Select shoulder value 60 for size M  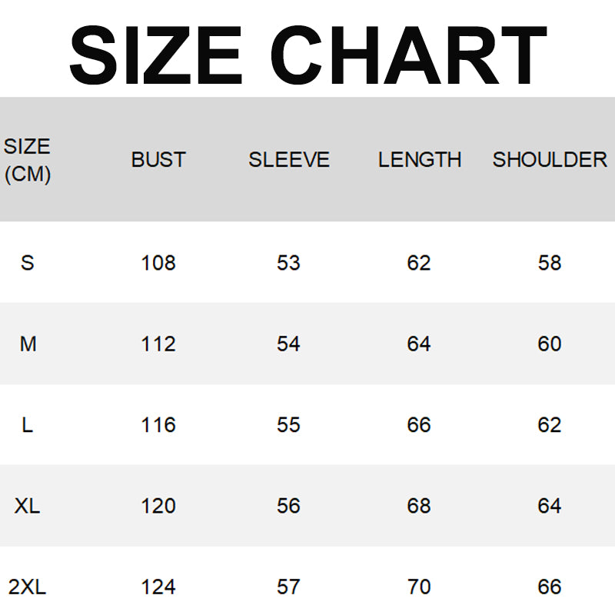(550, 344)
